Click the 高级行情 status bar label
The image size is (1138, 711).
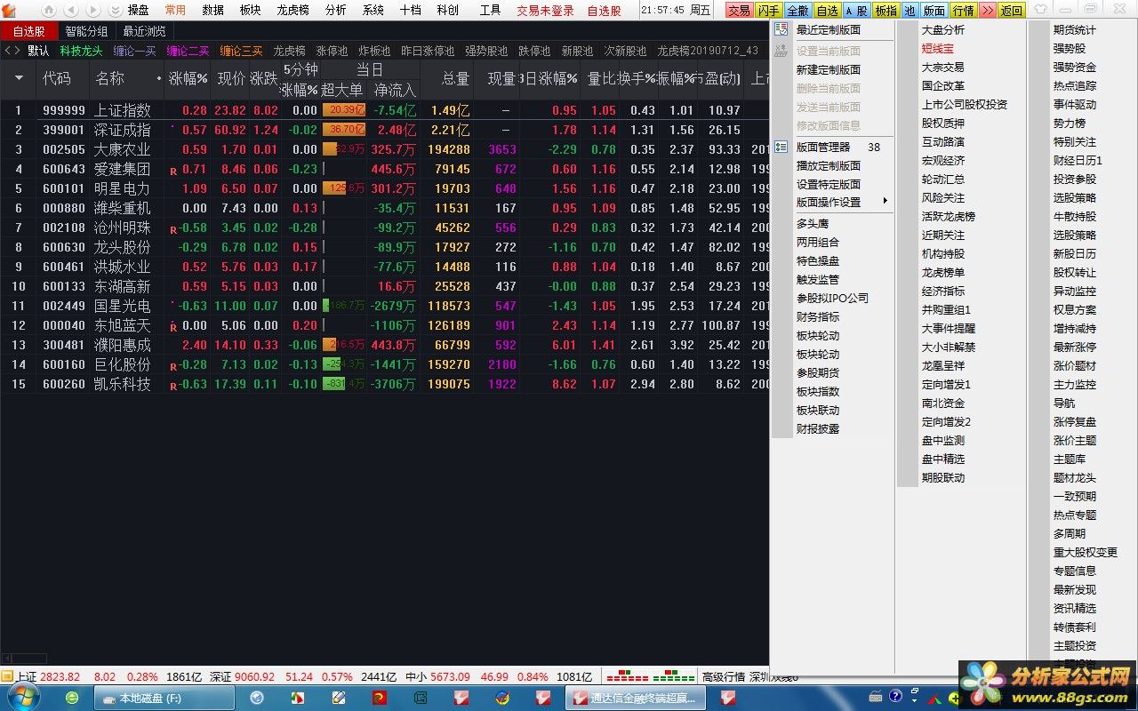coord(724,676)
